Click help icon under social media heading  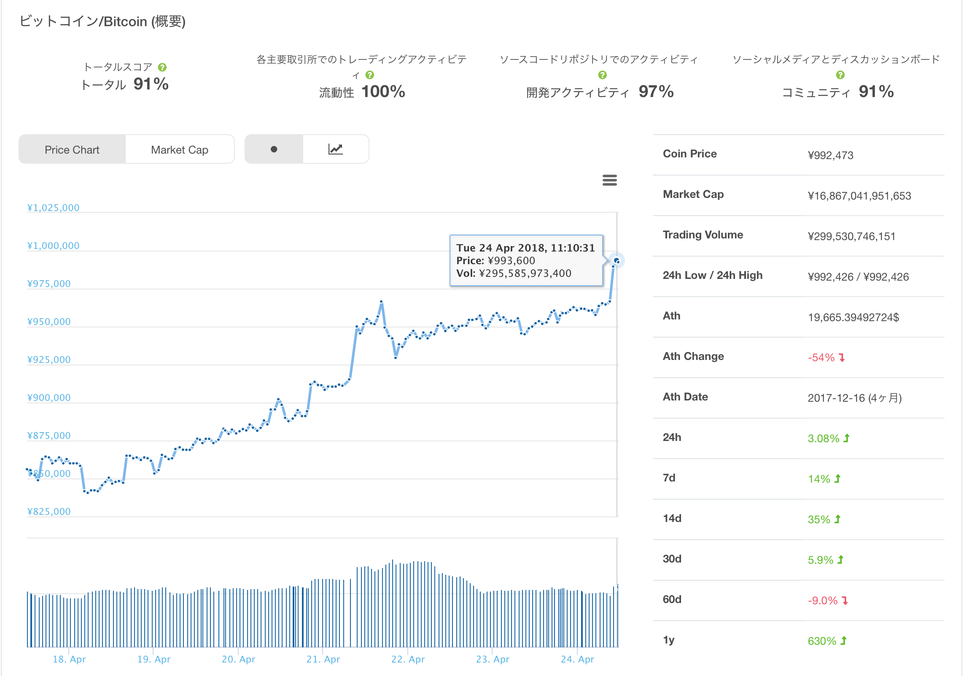[840, 75]
